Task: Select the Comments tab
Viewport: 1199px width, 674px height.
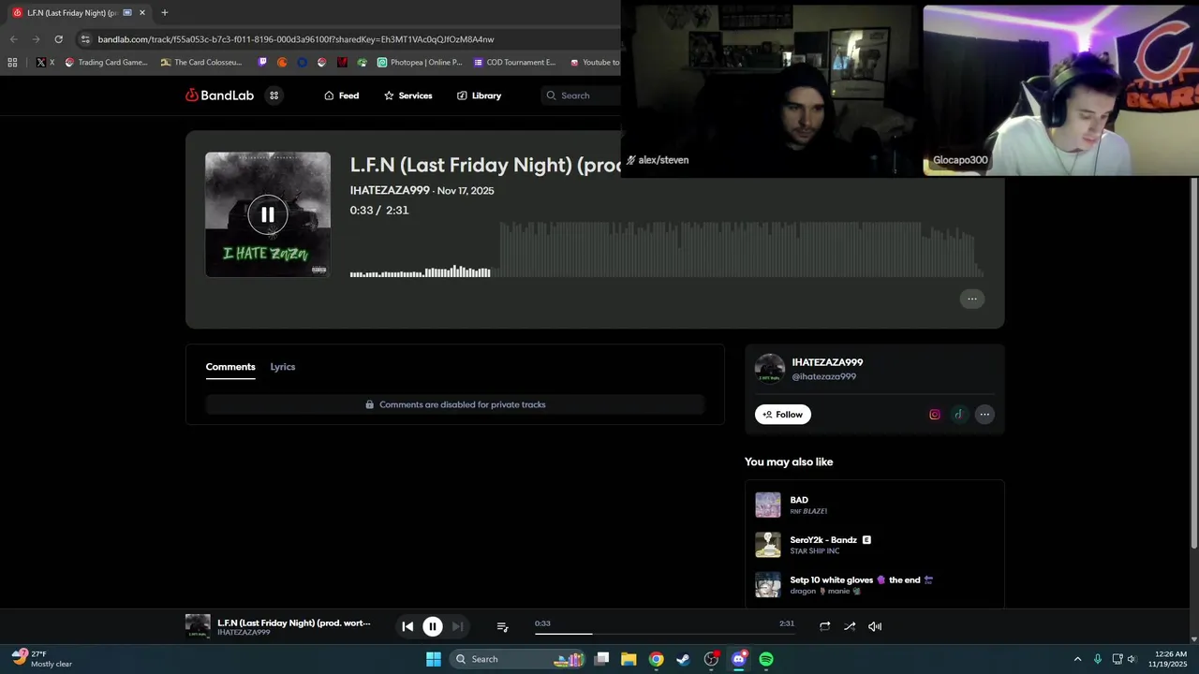Action: [230, 367]
